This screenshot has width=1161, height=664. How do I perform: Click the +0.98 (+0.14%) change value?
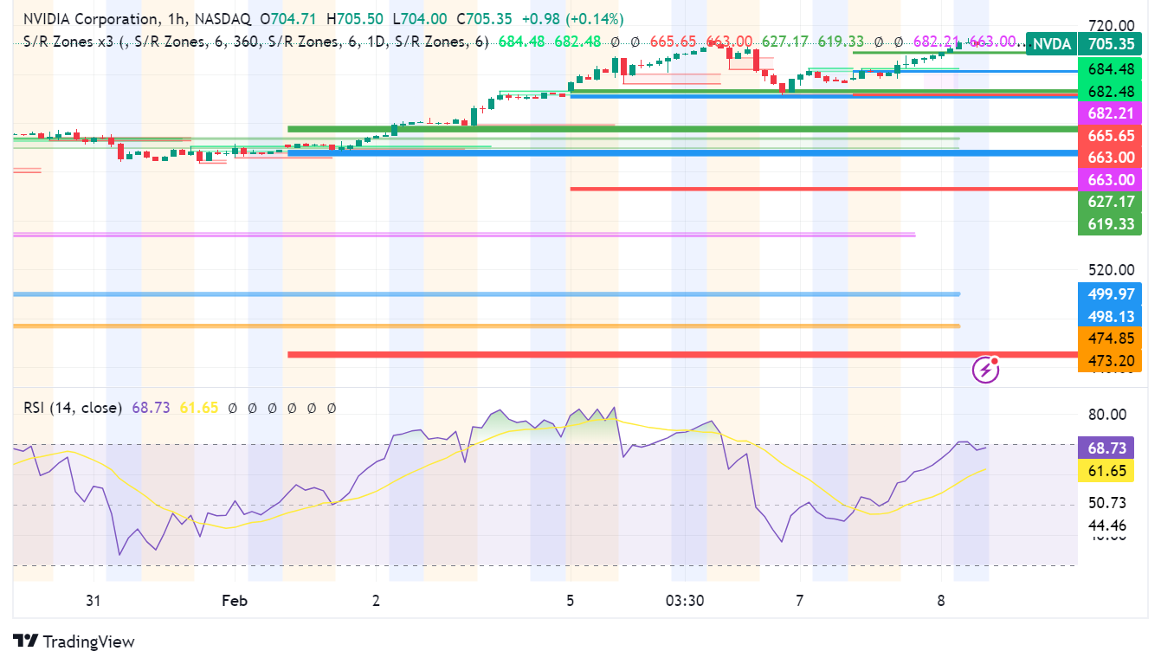pos(572,19)
